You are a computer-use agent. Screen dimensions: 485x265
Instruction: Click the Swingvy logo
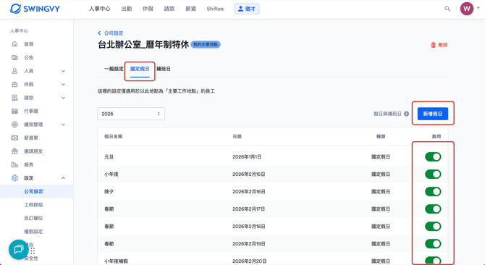pos(35,9)
